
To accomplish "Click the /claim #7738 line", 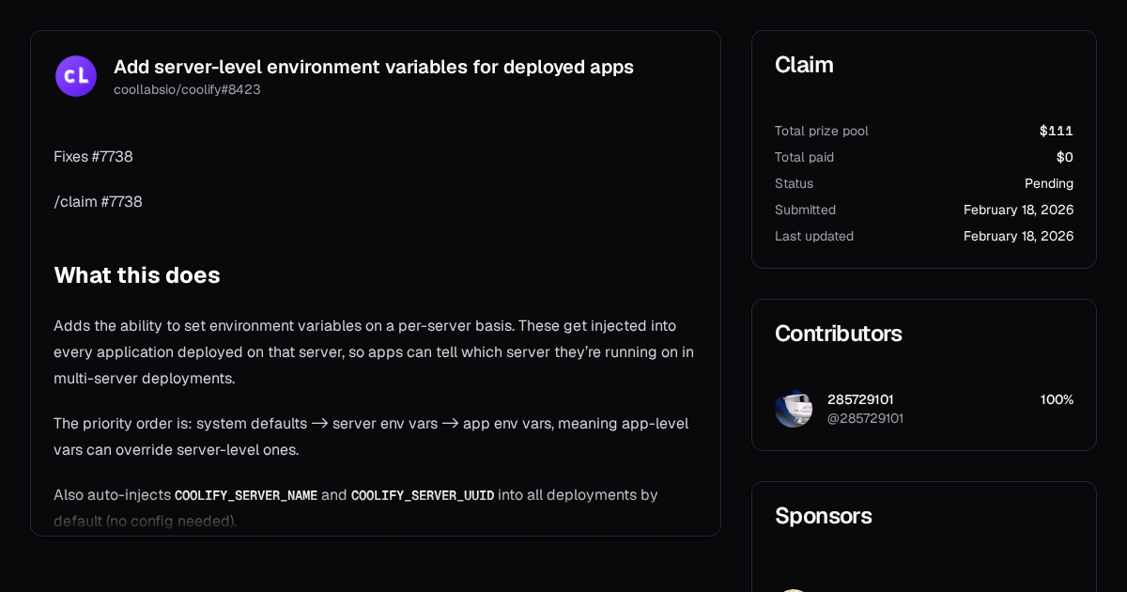I will click(98, 202).
